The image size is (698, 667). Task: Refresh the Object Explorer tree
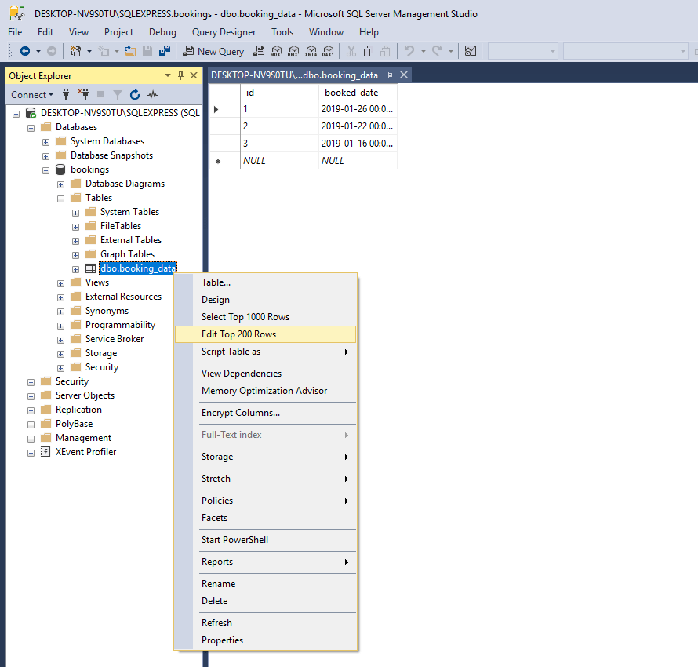coord(134,94)
